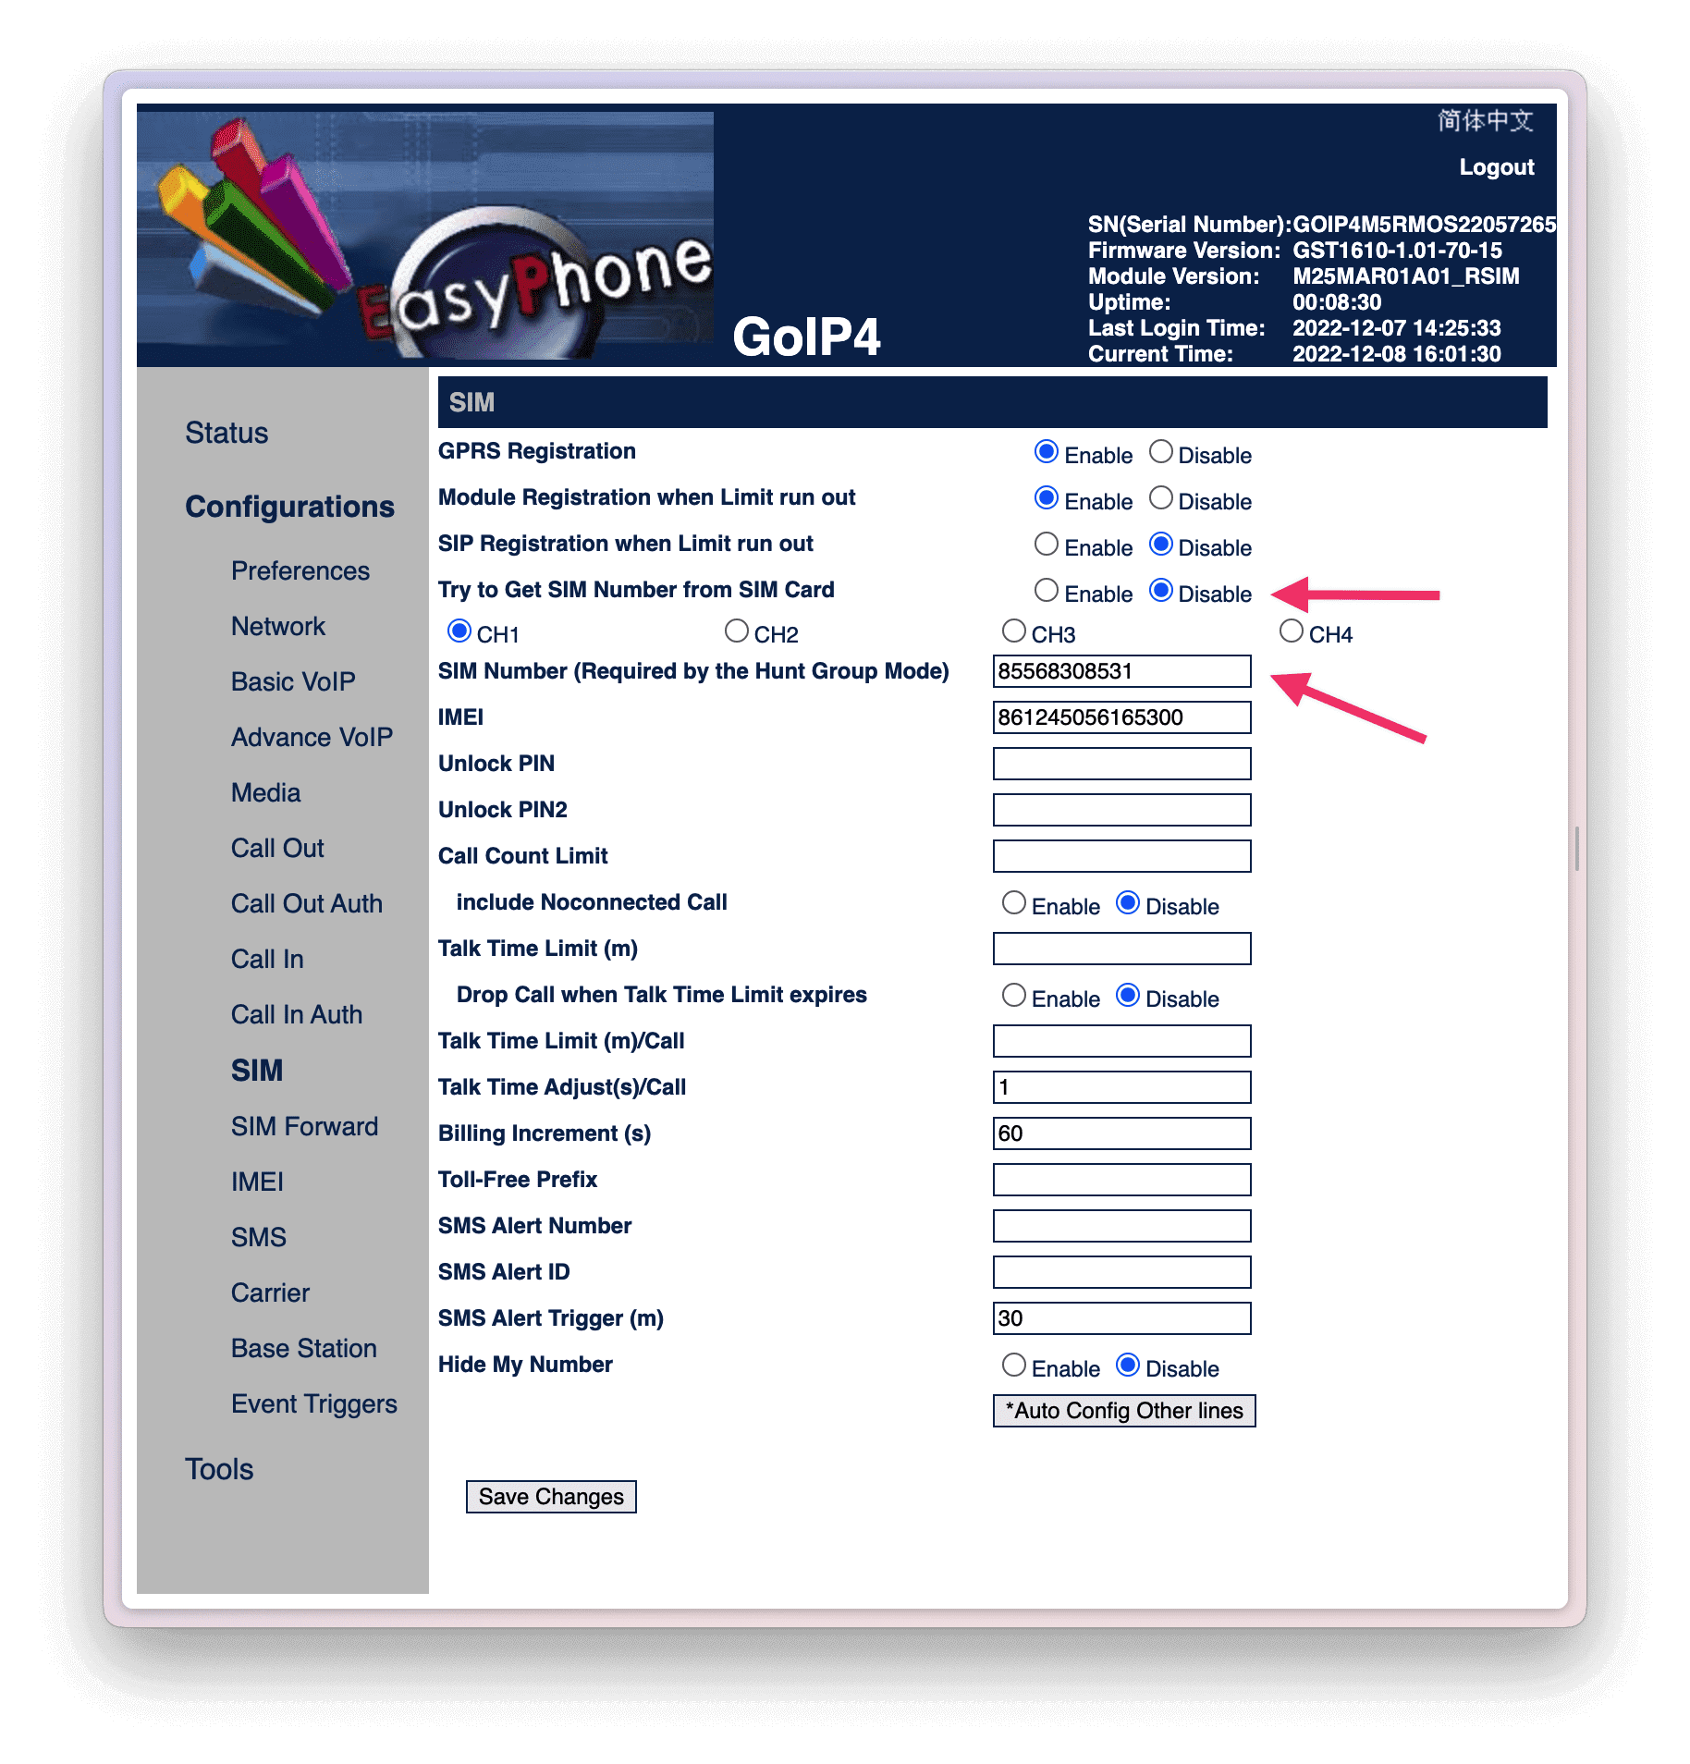Disable Try to Get SIM Number from SIM Card

coord(1160,590)
